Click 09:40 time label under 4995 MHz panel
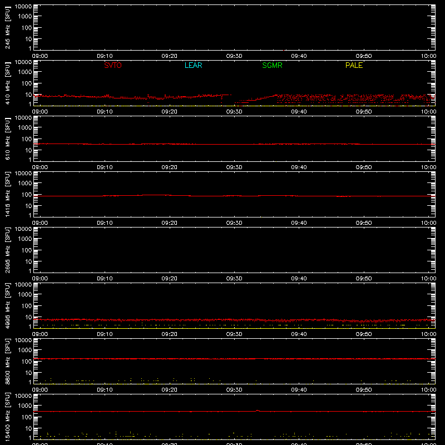The image size is (445, 445). pyautogui.click(x=299, y=334)
